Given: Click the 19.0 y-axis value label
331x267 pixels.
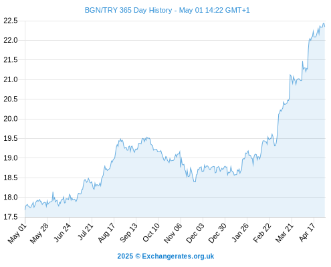Looking at the screenshot, I should pyautogui.click(x=11, y=158).
